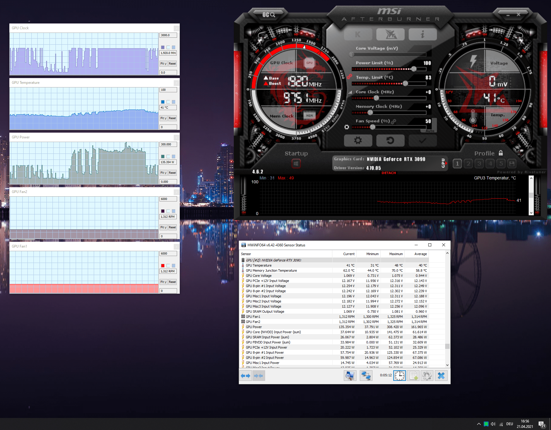This screenshot has width=551, height=430.
Task: Click the Current column header in HWiNFO
Action: [x=344, y=254]
